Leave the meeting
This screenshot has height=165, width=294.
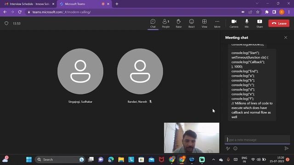(279, 23)
